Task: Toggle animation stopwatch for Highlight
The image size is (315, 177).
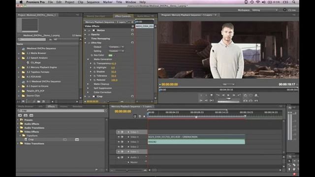Action: (94, 68)
